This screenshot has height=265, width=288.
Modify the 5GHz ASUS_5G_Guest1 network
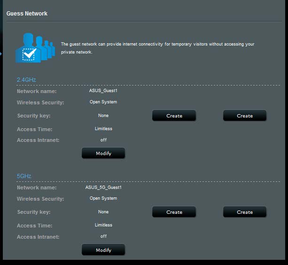[x=103, y=249]
